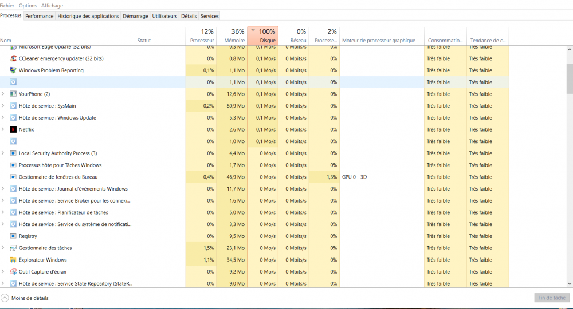Select the Processus tab
This screenshot has width=573, height=309.
[11, 15]
